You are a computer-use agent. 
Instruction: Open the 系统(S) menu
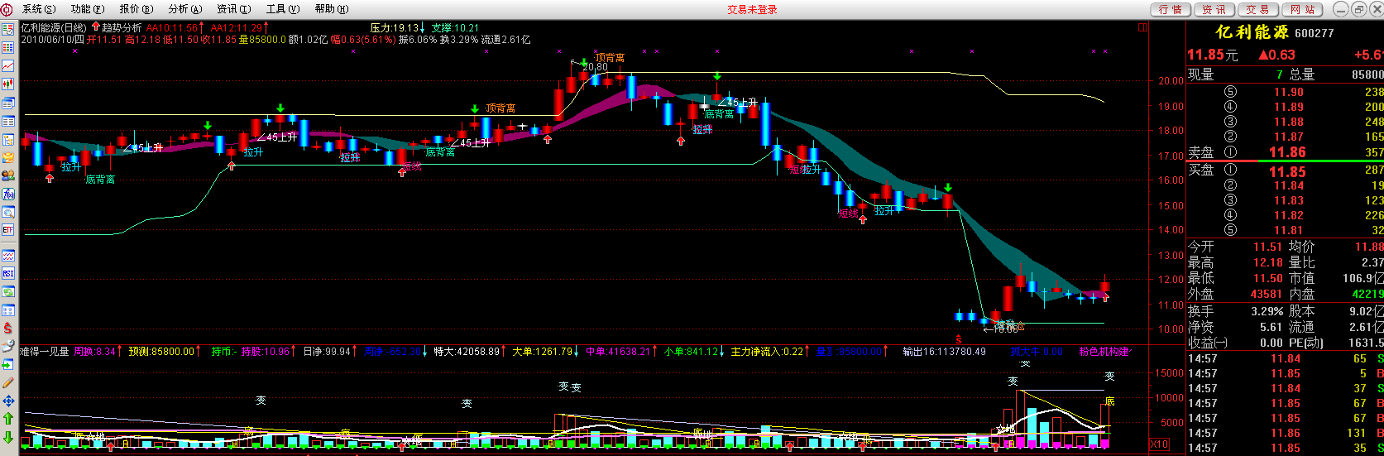[x=38, y=9]
